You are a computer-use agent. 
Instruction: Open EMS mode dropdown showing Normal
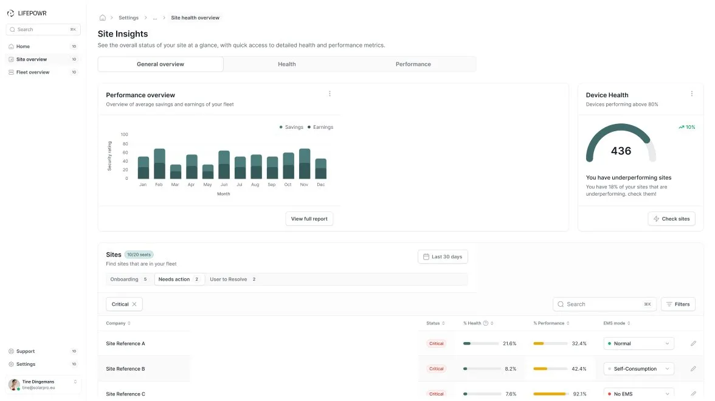pos(638,344)
